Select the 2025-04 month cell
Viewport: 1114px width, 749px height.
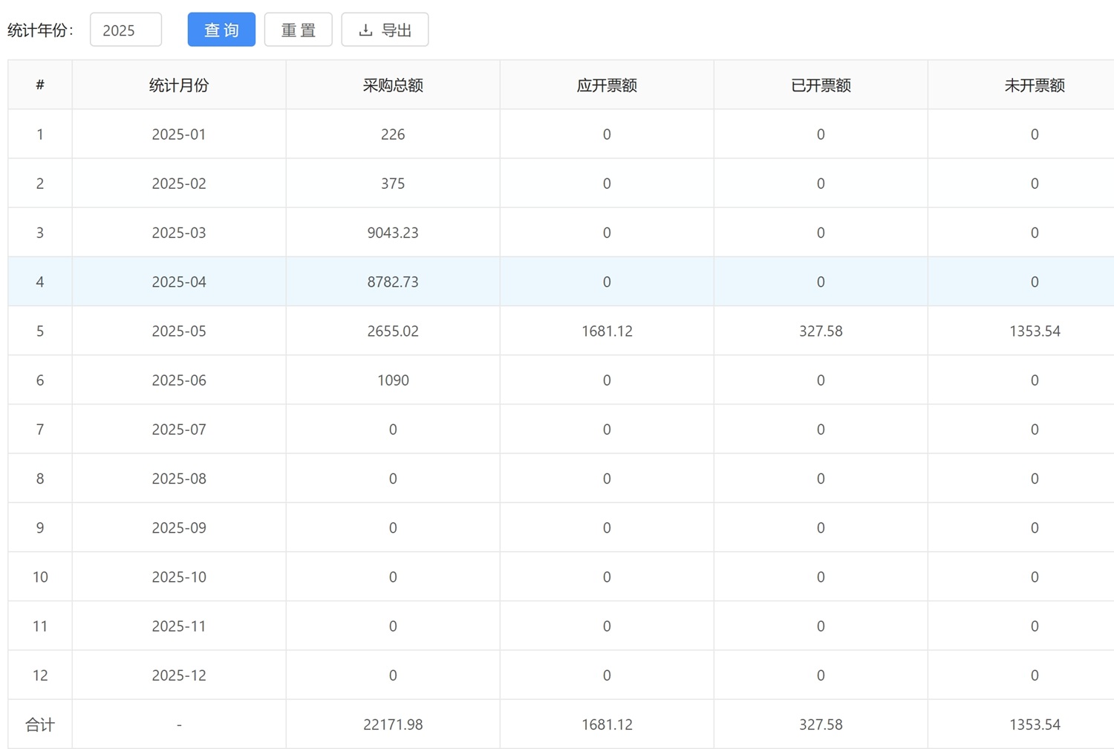click(x=179, y=282)
